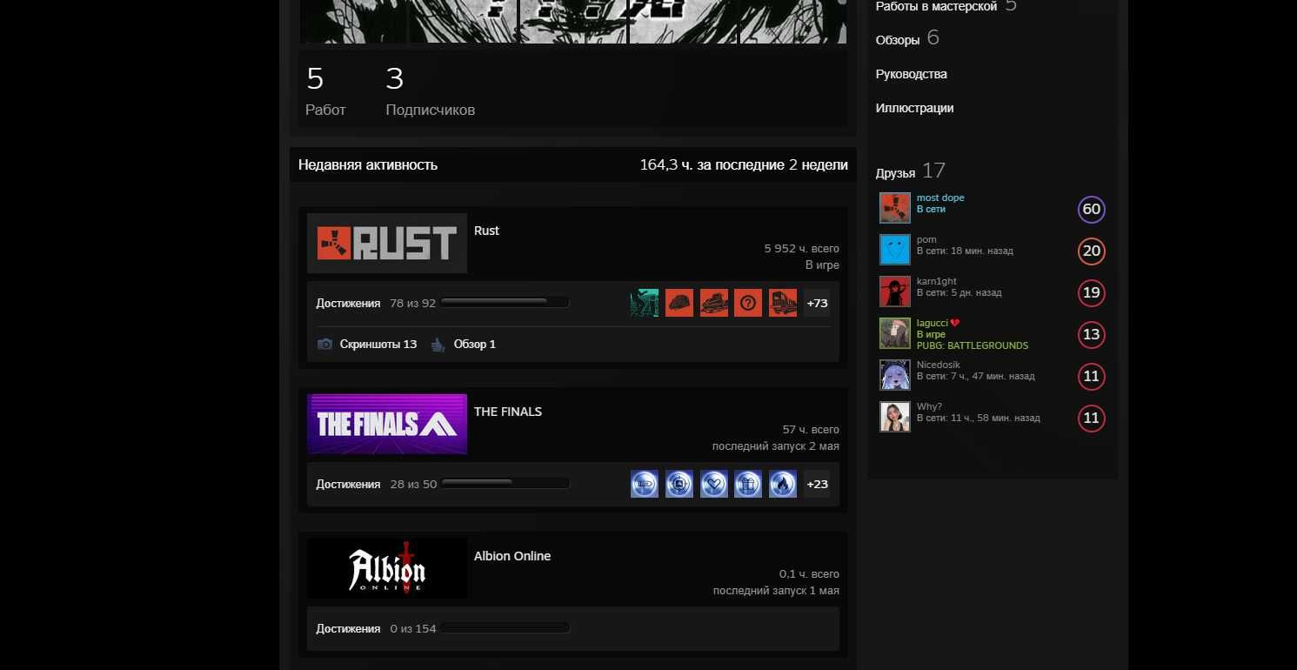Viewport: 1297px width, 670px height.
Task: Click Albion Online achievements progress bar
Action: tap(505, 627)
